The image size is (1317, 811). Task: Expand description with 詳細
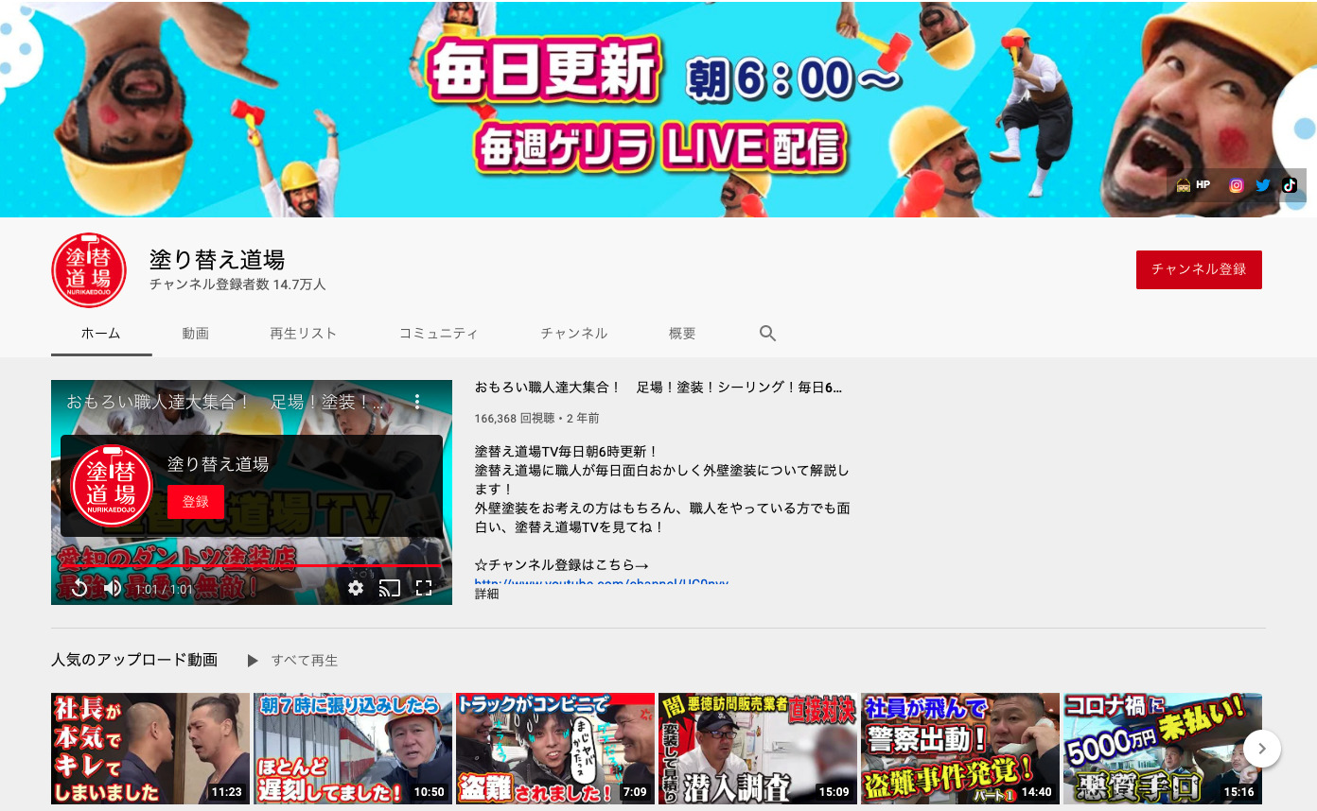pyautogui.click(x=486, y=594)
